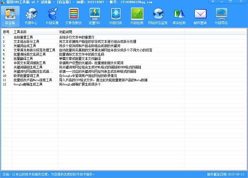This screenshot has width=248, height=178.
Task: Select the 文本组合拆分工具 row
Action: (124, 41)
